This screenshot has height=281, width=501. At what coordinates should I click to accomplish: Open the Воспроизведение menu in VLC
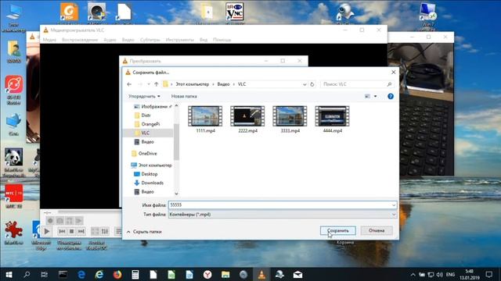pyautogui.click(x=80, y=40)
